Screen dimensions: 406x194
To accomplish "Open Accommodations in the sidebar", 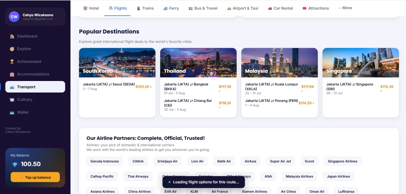I will tap(35, 74).
